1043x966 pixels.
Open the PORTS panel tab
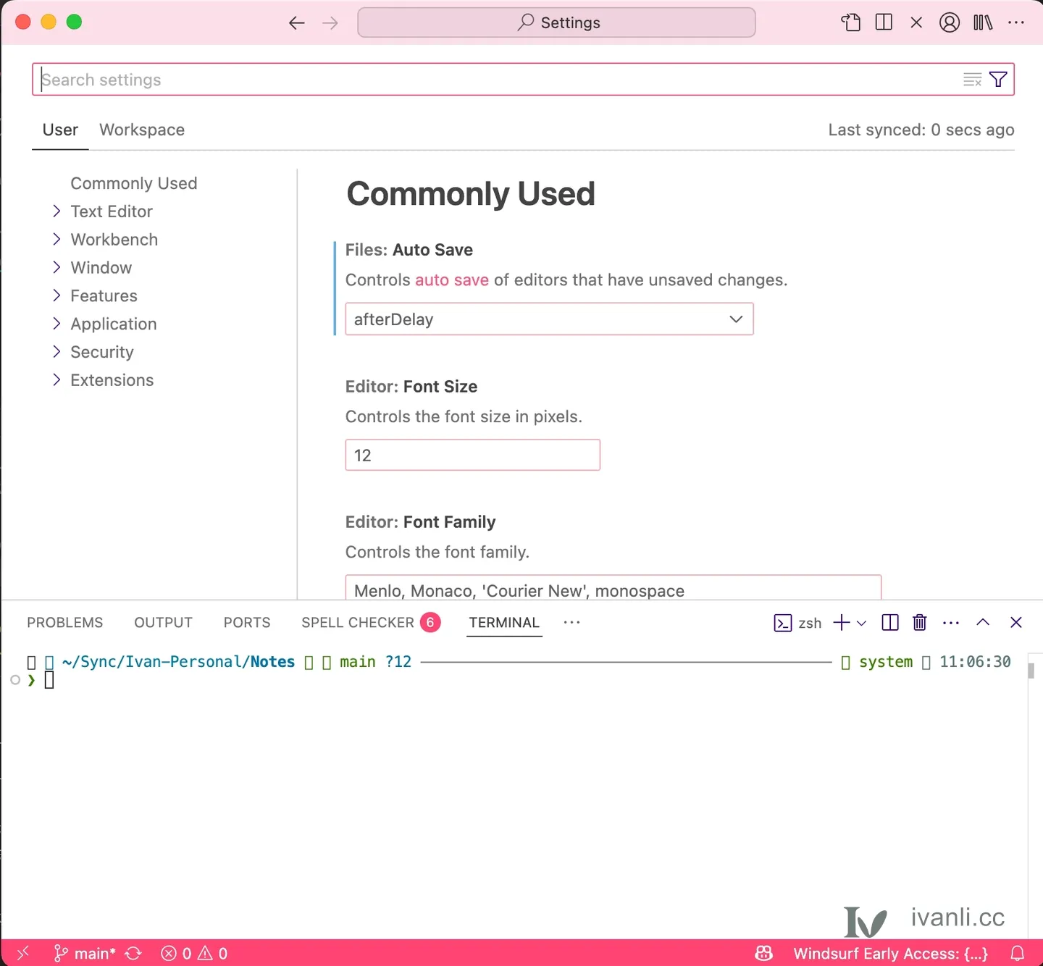247,623
